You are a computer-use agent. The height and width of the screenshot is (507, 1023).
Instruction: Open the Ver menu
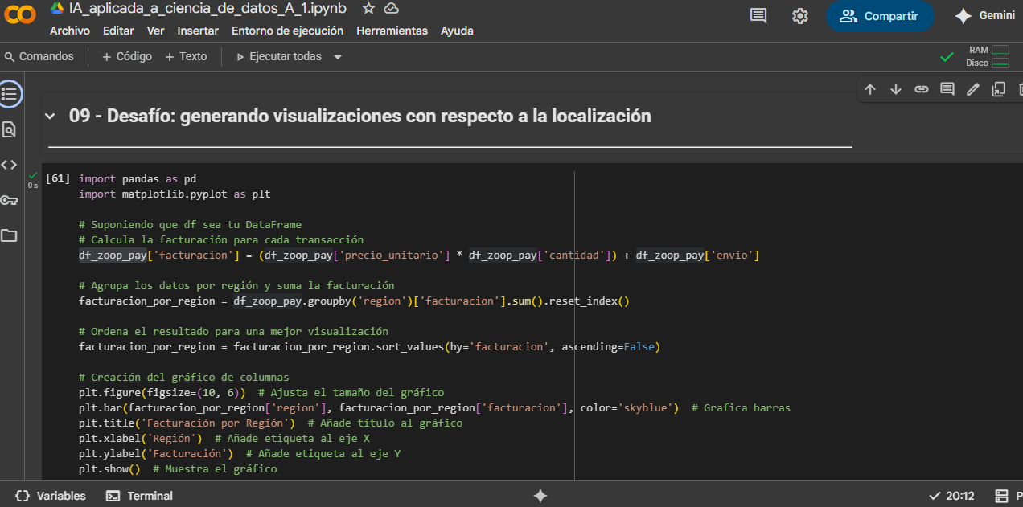coord(156,31)
